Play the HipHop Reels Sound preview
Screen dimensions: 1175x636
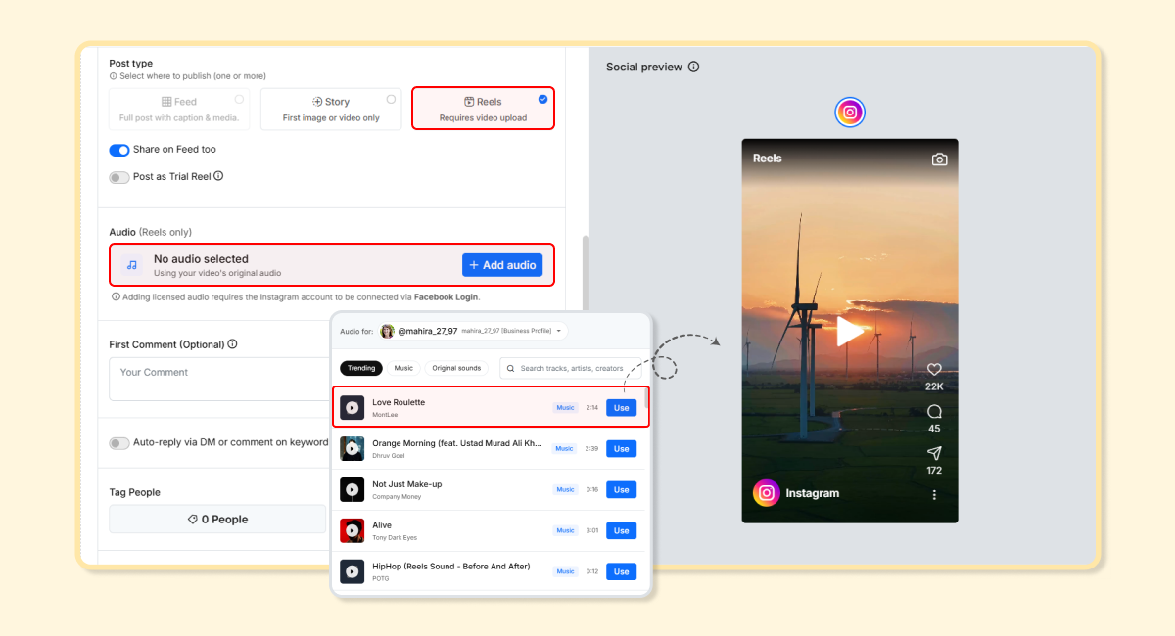pyautogui.click(x=352, y=571)
